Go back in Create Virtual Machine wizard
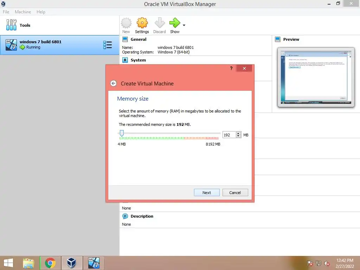This screenshot has width=360, height=270. (114, 83)
